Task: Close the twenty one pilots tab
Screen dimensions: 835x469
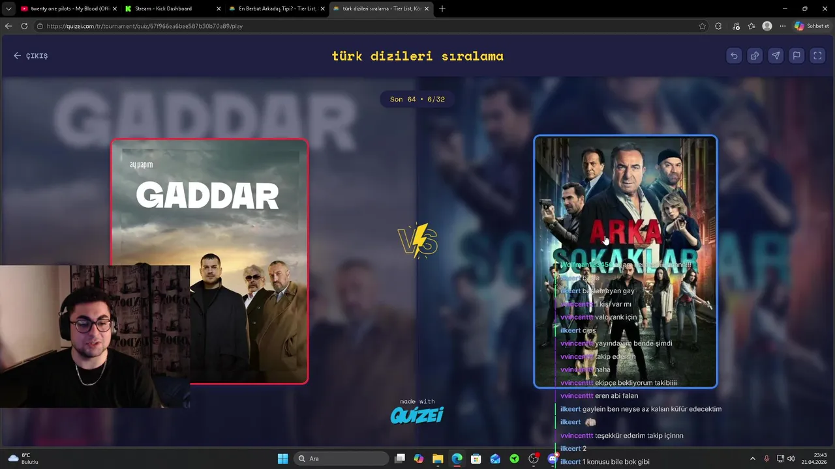Action: 115,8
